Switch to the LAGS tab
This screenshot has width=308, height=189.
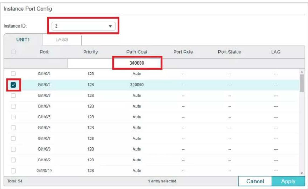62,40
